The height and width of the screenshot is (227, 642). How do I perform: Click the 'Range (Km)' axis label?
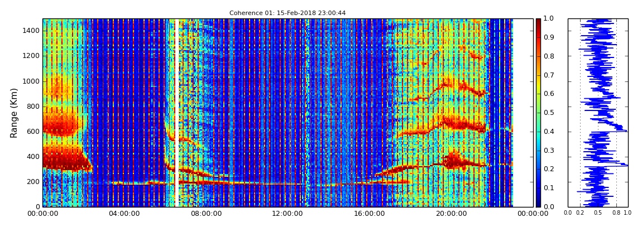(x=13, y=113)
